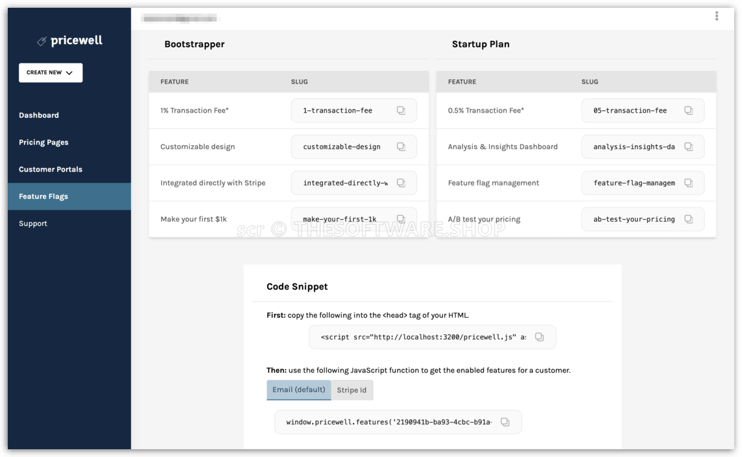Click the make-your-first-1k slug field
The width and height of the screenshot is (742, 457).
pyautogui.click(x=353, y=219)
